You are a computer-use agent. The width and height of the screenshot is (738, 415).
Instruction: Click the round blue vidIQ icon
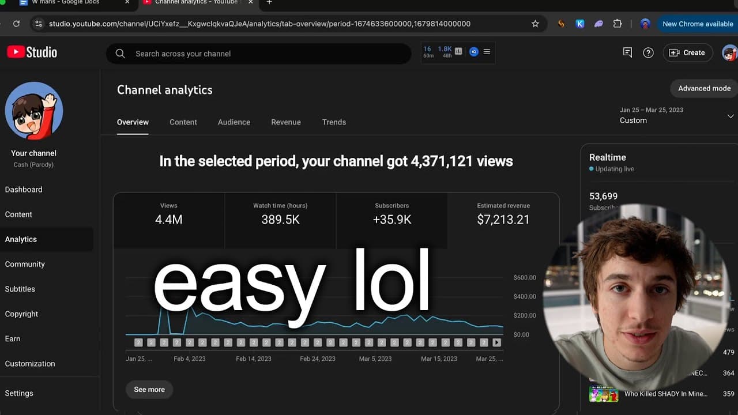[x=474, y=52]
